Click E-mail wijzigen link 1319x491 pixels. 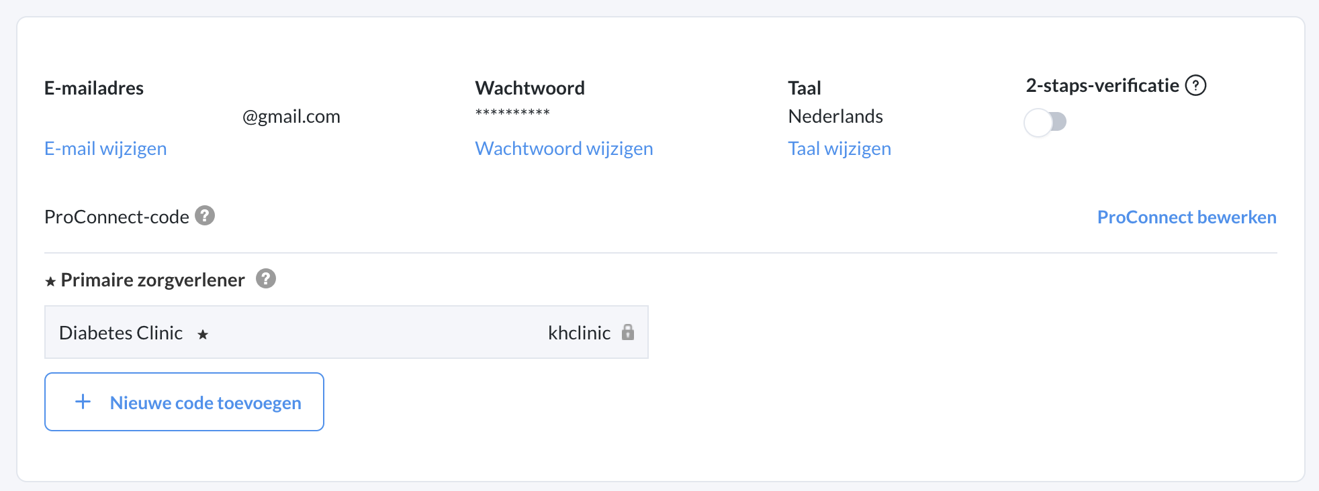105,148
